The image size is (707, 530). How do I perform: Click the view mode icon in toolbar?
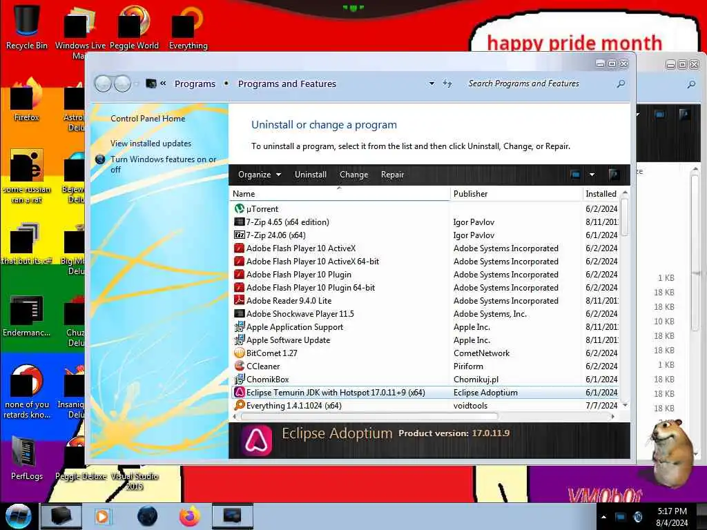575,175
